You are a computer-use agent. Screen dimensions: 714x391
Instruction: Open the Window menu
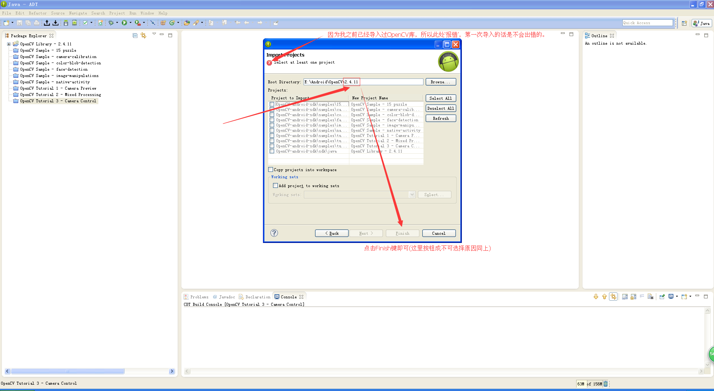(147, 13)
